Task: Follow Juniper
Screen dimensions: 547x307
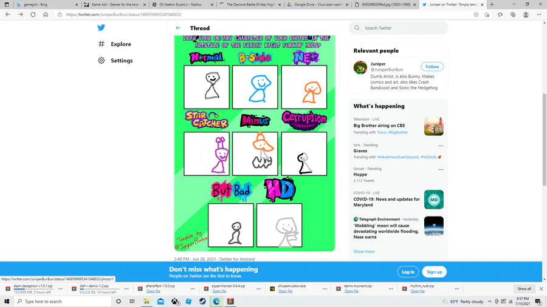Action: pyautogui.click(x=432, y=67)
